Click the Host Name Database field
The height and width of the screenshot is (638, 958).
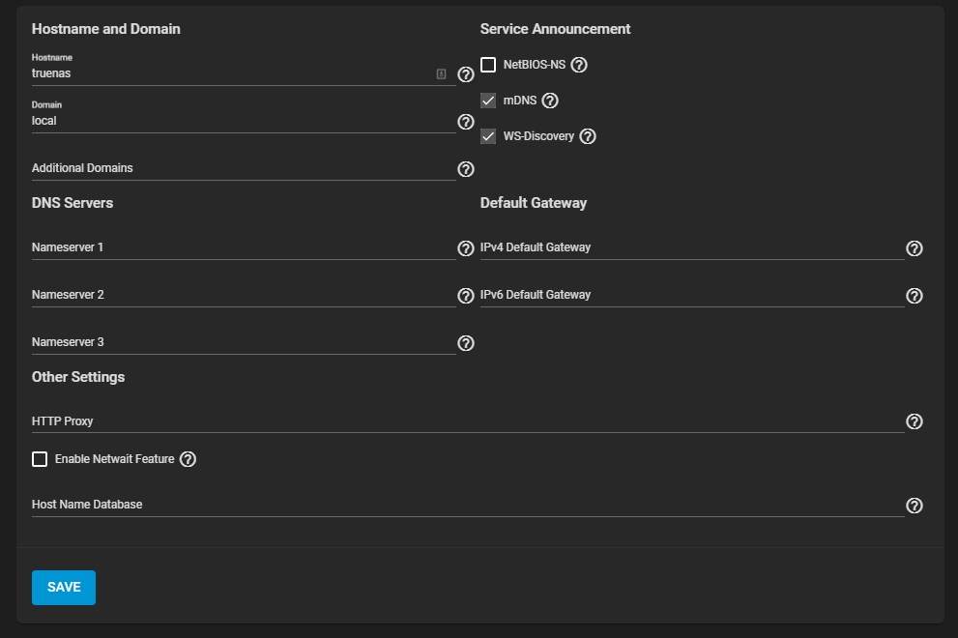point(467,505)
